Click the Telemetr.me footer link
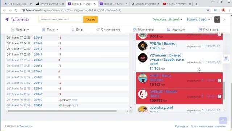The height and width of the screenshot is (131, 232). coord(26,126)
